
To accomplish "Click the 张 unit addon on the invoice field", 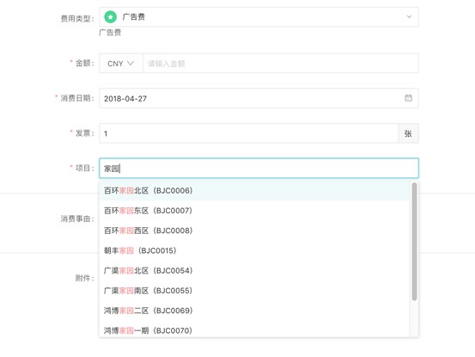I will tap(408, 133).
